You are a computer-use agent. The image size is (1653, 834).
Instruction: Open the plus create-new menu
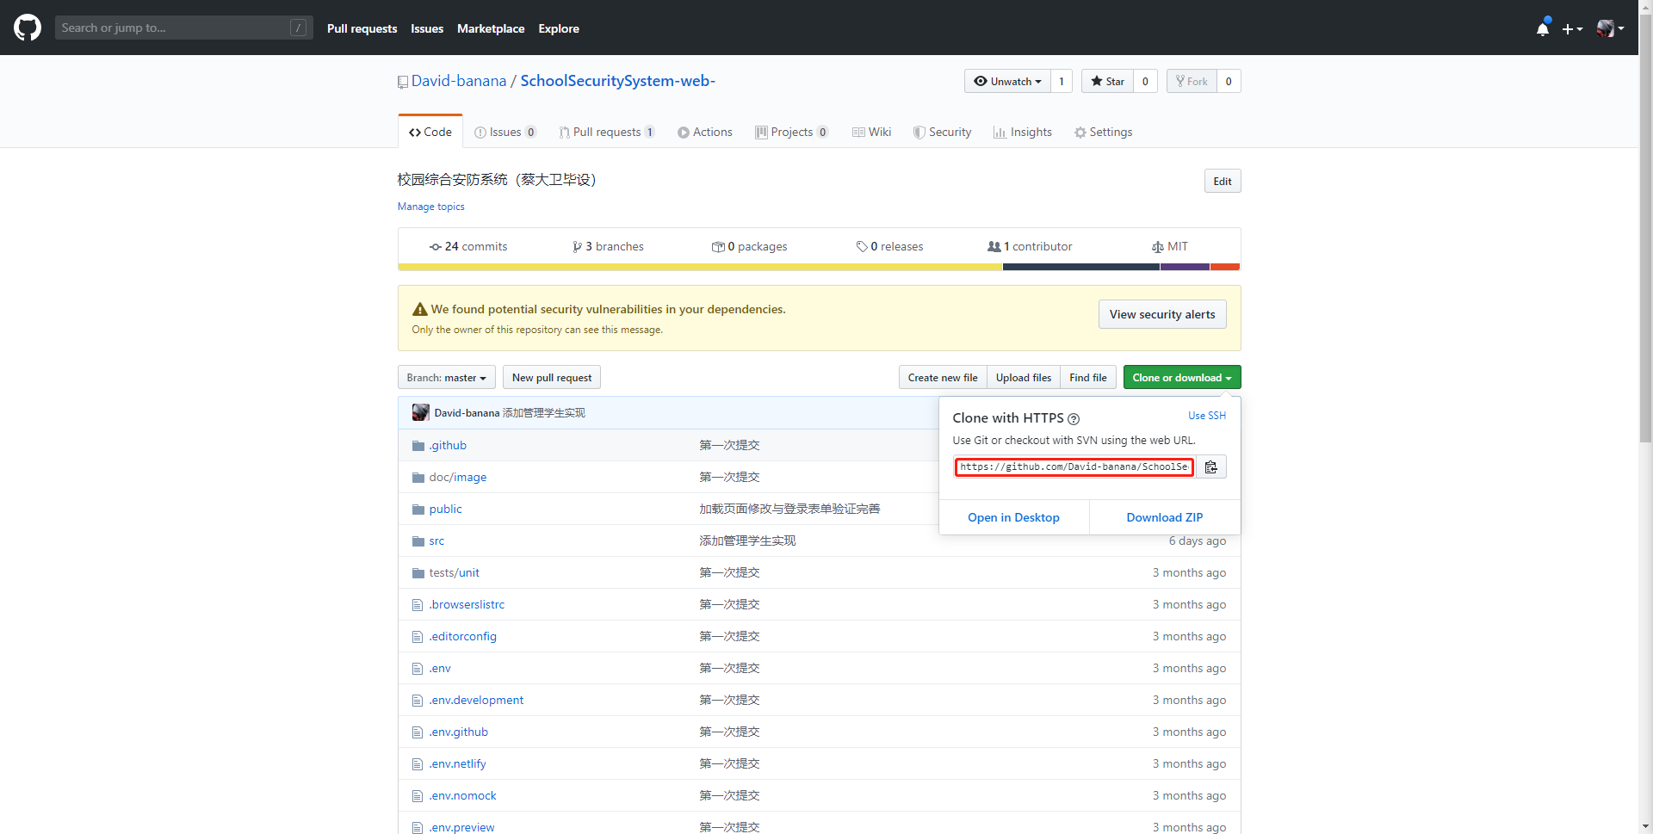[x=1572, y=28]
